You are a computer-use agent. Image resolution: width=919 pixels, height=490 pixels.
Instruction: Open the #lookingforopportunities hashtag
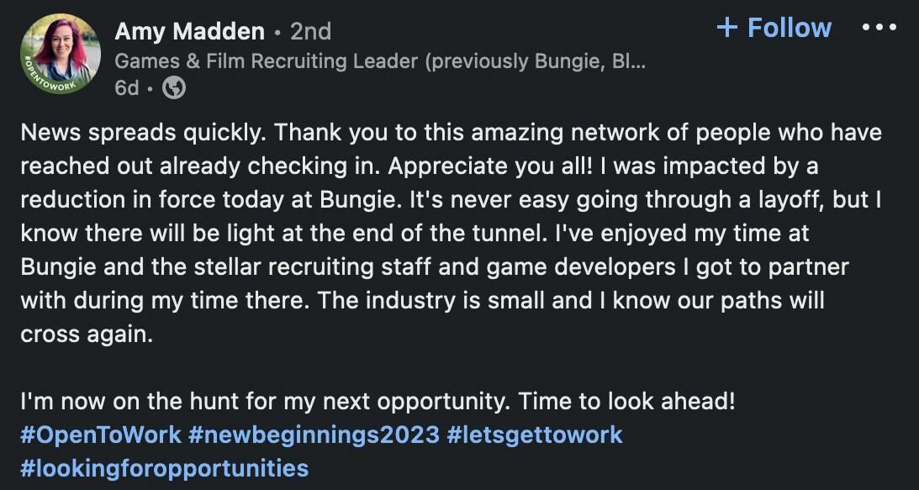164,468
